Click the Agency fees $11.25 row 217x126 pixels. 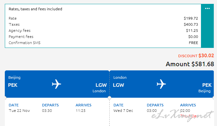pos(103,31)
